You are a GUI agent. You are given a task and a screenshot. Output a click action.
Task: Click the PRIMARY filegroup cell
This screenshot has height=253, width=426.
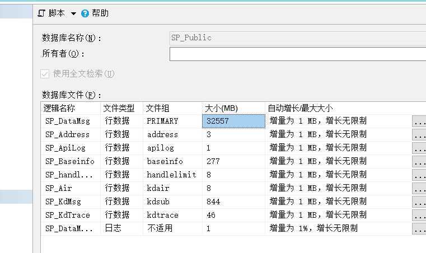pos(173,121)
